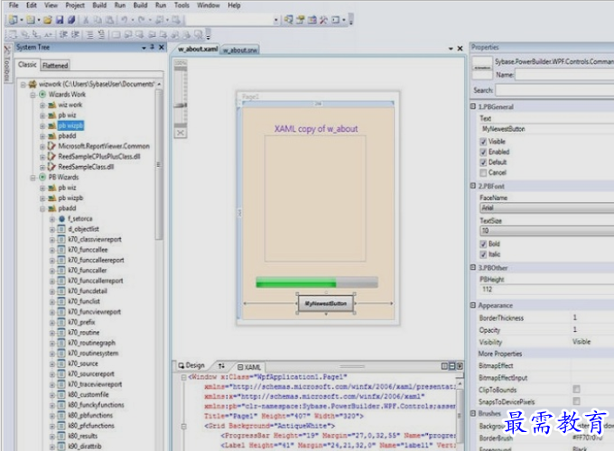
Task: Click the Copy toolbar icon
Action: point(98,20)
